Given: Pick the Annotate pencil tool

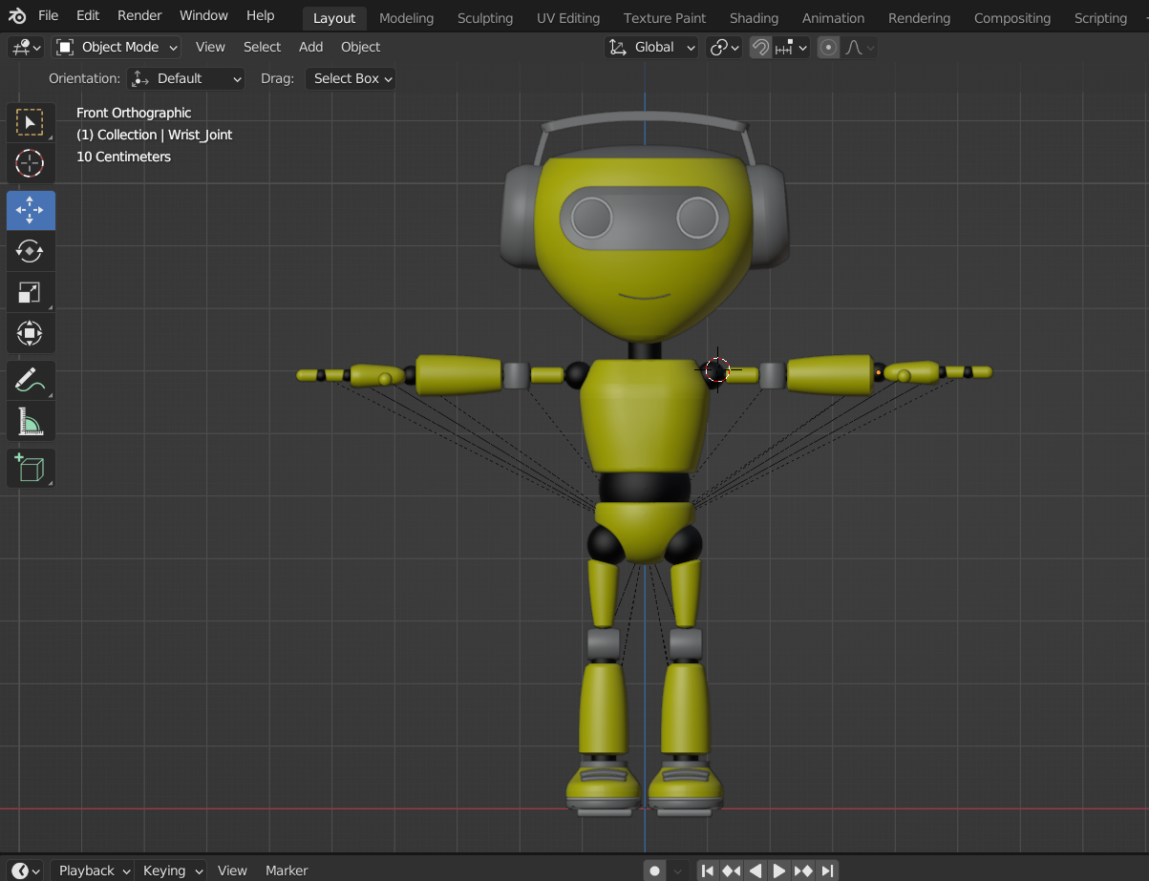Looking at the screenshot, I should pyautogui.click(x=30, y=380).
